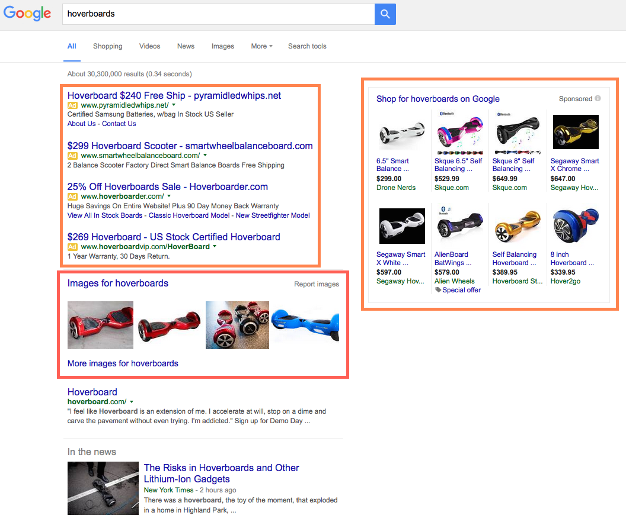Switch to the Shopping tab
This screenshot has width=626, height=522.
coord(108,46)
